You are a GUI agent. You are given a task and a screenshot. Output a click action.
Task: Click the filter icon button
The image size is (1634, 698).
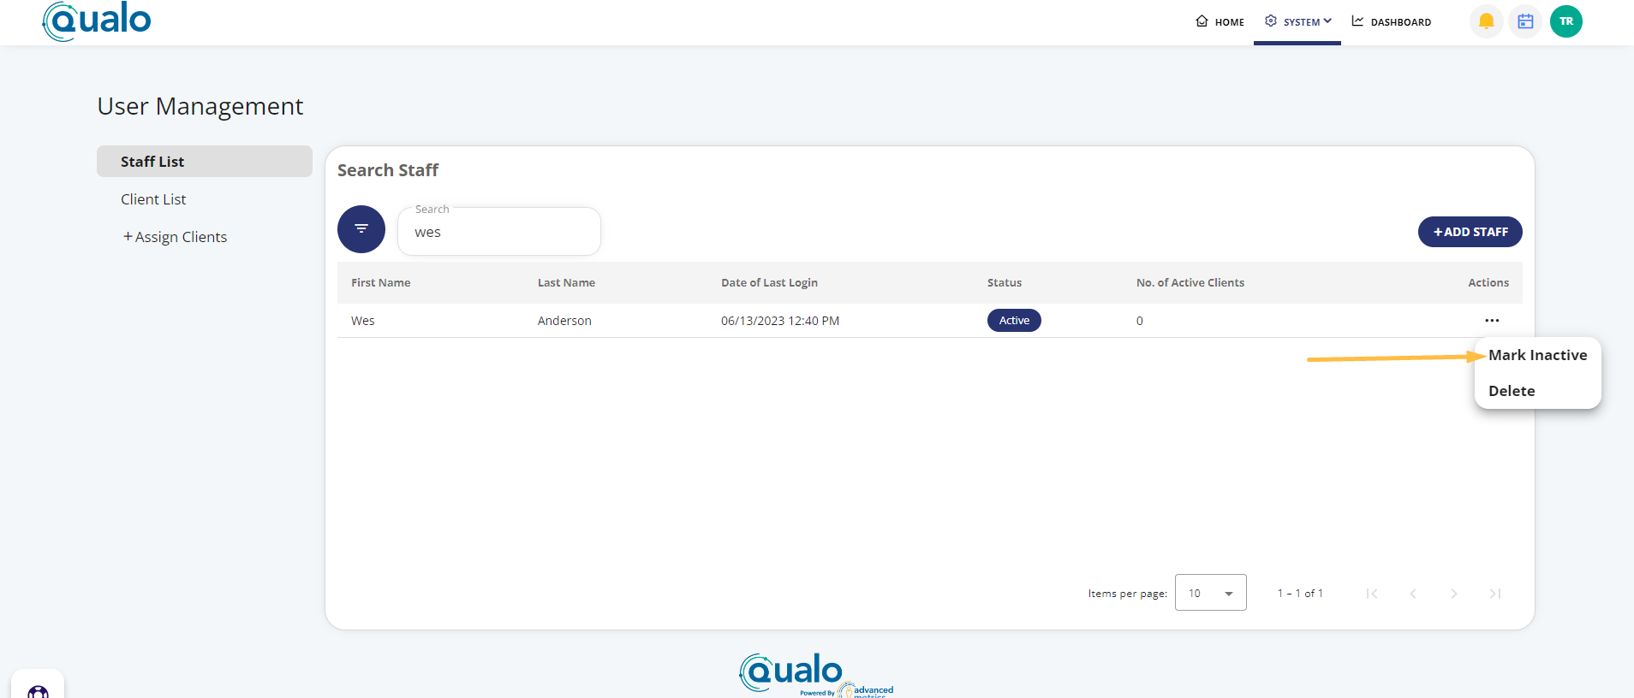pos(361,229)
